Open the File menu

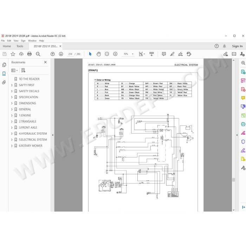point(3,41)
